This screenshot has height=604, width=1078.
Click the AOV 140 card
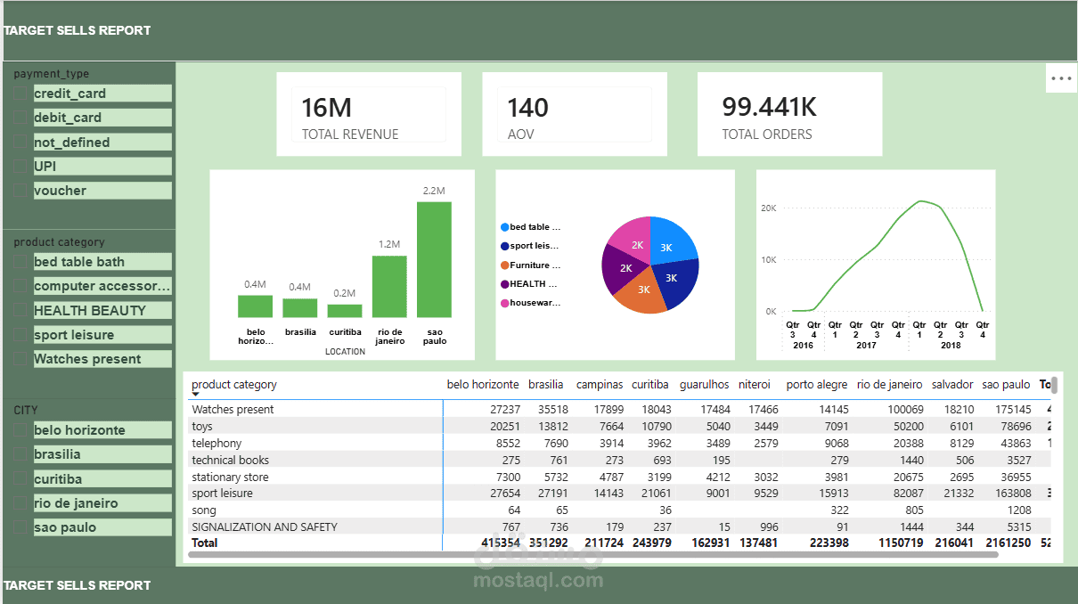(x=575, y=114)
